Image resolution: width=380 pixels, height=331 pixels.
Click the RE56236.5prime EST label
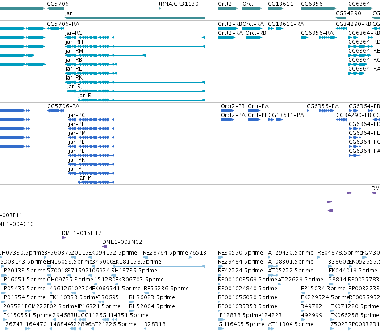point(166,289)
